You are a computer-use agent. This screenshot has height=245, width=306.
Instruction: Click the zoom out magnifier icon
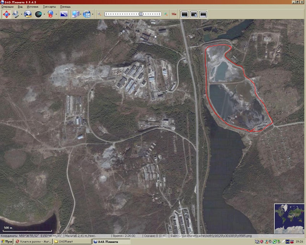[x=99, y=14]
